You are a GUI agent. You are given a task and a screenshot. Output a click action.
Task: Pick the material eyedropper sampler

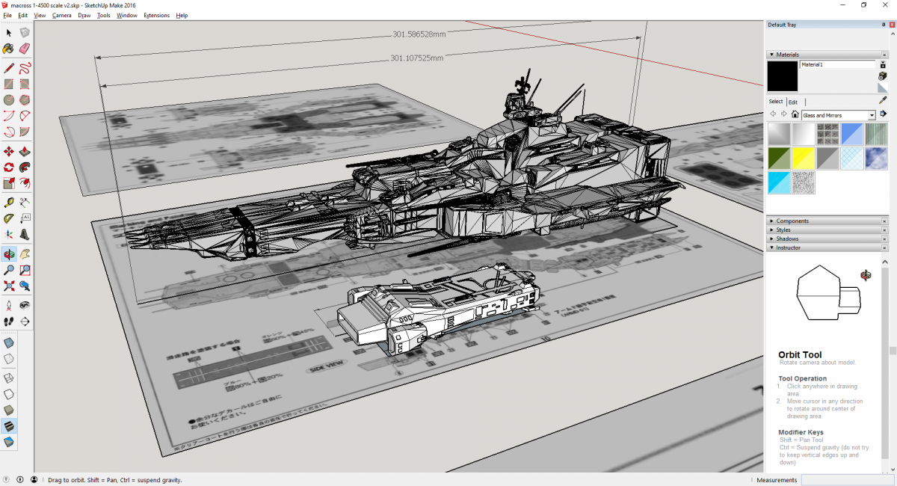883,100
